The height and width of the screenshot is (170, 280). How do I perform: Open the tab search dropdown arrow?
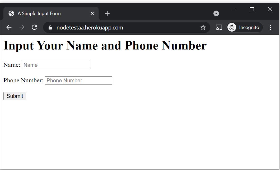coord(216,13)
